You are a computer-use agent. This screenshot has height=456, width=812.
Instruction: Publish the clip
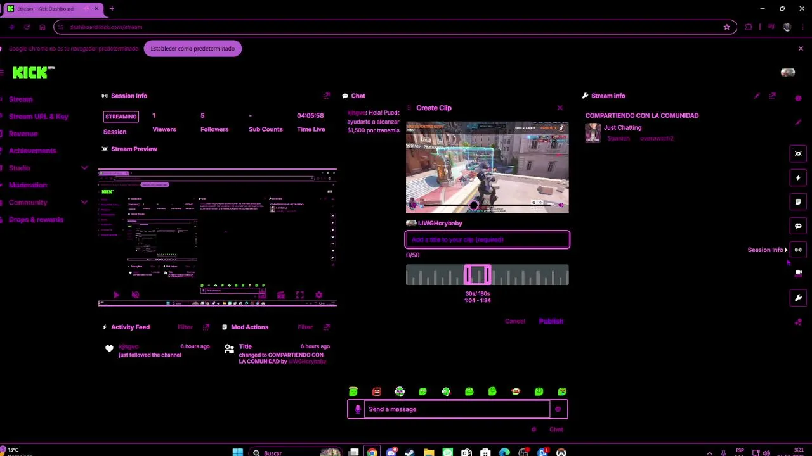coord(551,321)
